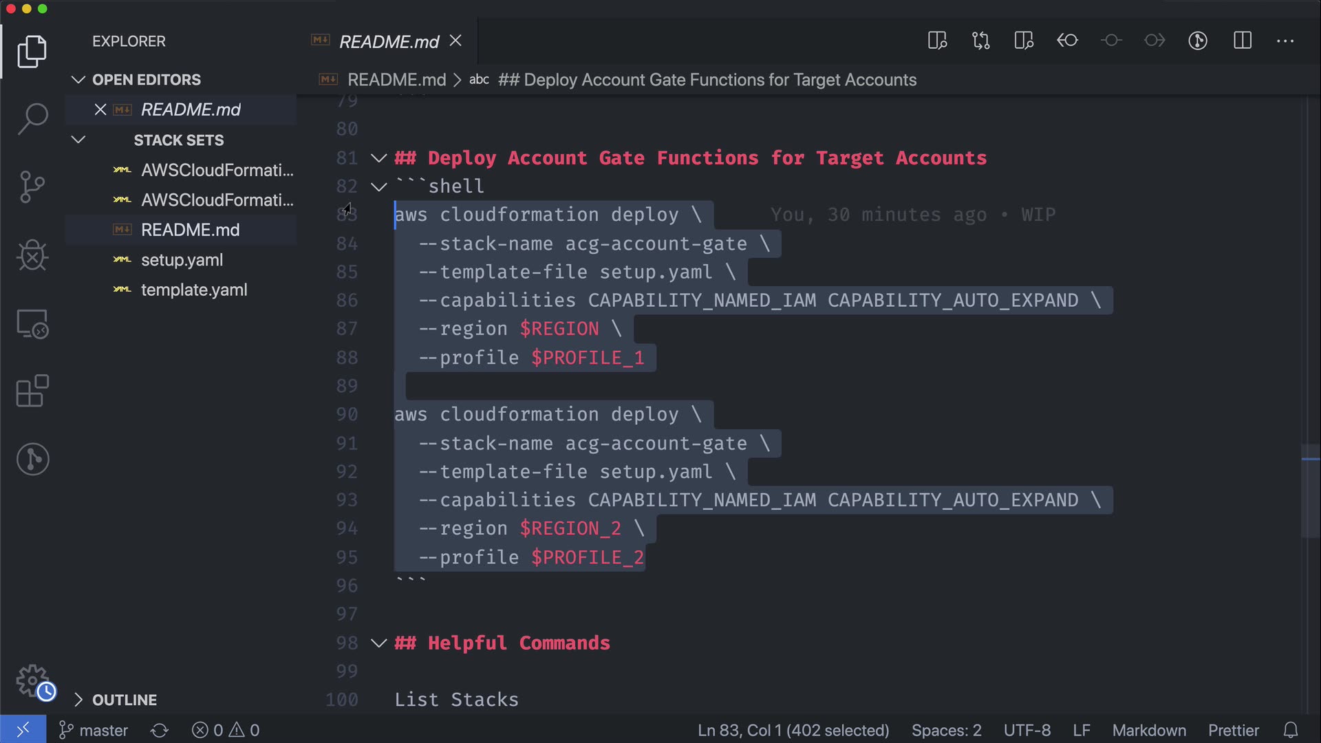Image resolution: width=1321 pixels, height=743 pixels.
Task: Open the Extensions view
Action: pyautogui.click(x=32, y=391)
